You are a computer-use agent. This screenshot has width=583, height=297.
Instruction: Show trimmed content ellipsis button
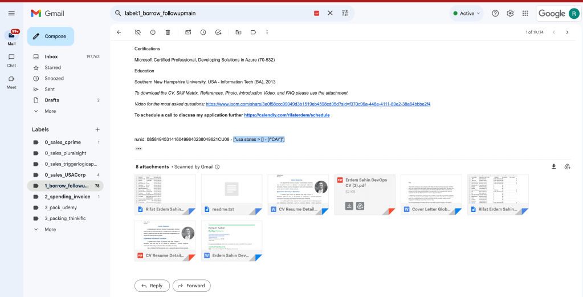point(138,149)
